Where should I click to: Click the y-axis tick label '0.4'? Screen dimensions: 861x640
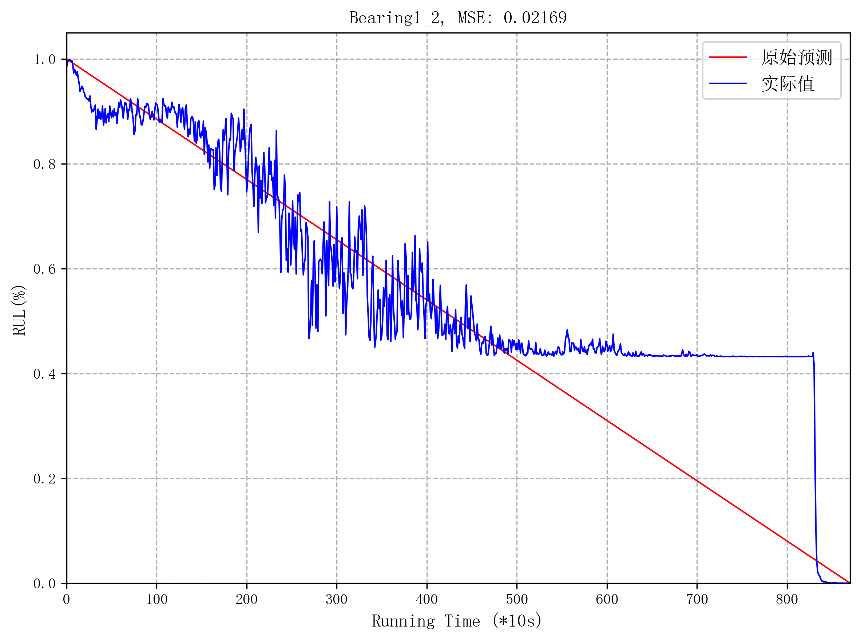click(44, 374)
